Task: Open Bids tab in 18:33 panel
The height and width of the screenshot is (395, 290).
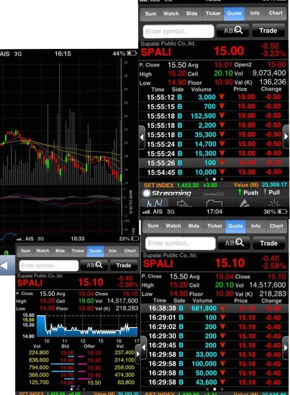Action: (x=60, y=251)
